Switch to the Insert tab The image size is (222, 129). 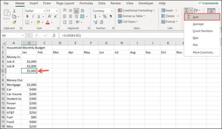coord(34,3)
